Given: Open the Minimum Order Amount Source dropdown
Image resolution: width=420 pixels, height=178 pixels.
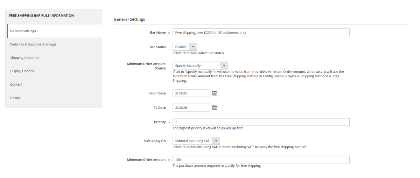Looking at the screenshot, I should pos(200,66).
